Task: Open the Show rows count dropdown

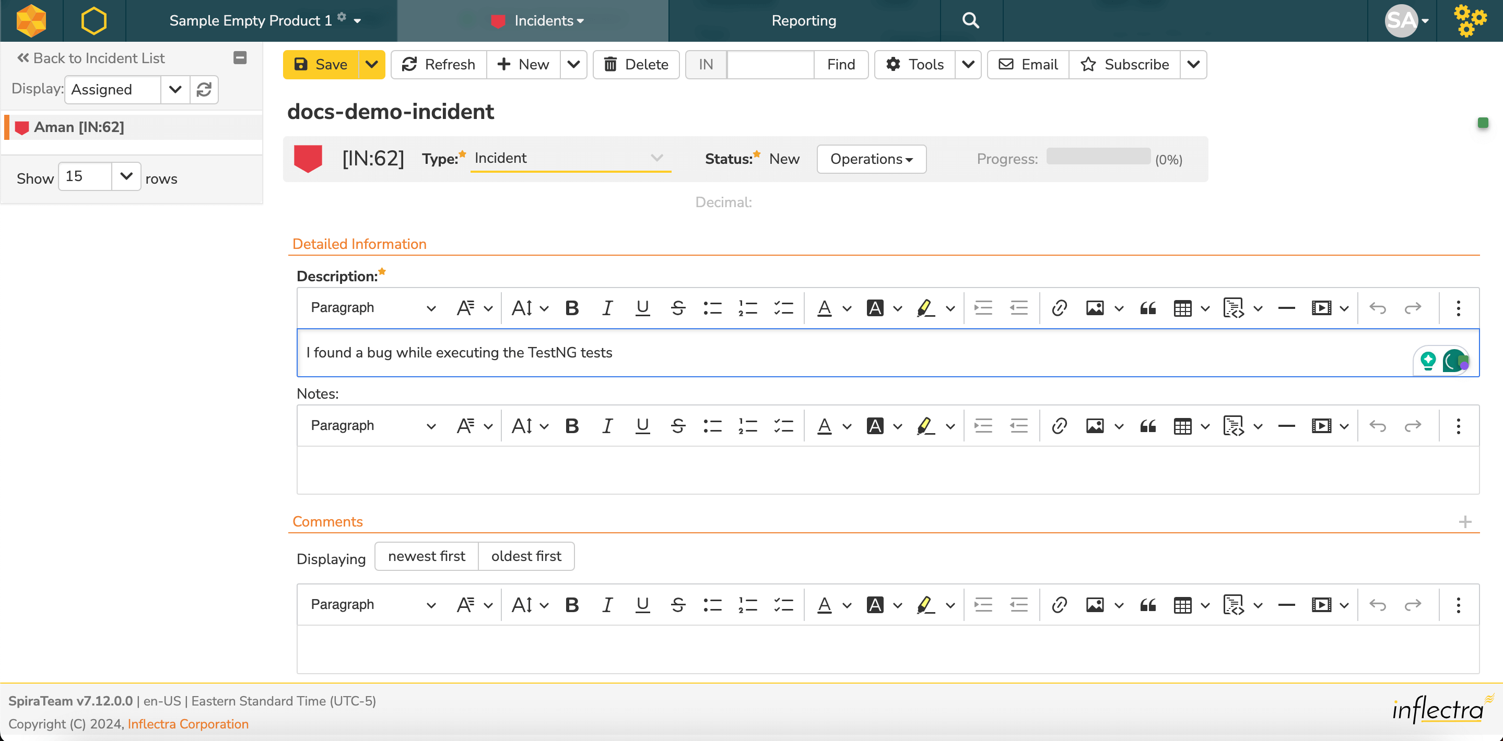Action: (125, 177)
